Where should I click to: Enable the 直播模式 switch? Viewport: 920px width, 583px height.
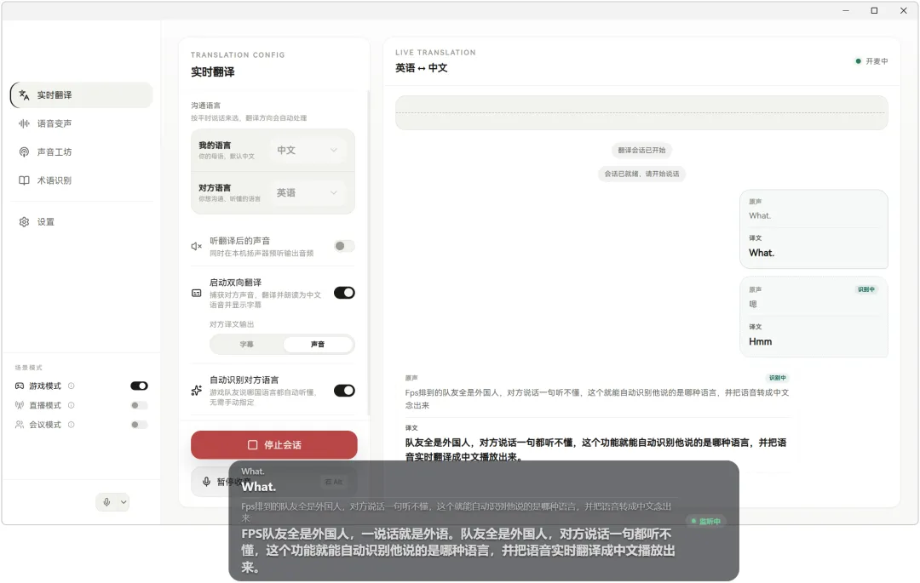pos(139,405)
